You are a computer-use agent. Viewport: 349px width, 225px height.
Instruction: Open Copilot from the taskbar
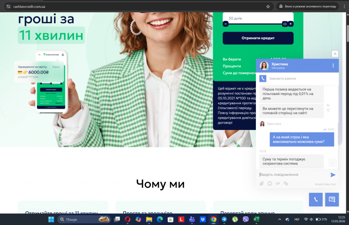138,220
